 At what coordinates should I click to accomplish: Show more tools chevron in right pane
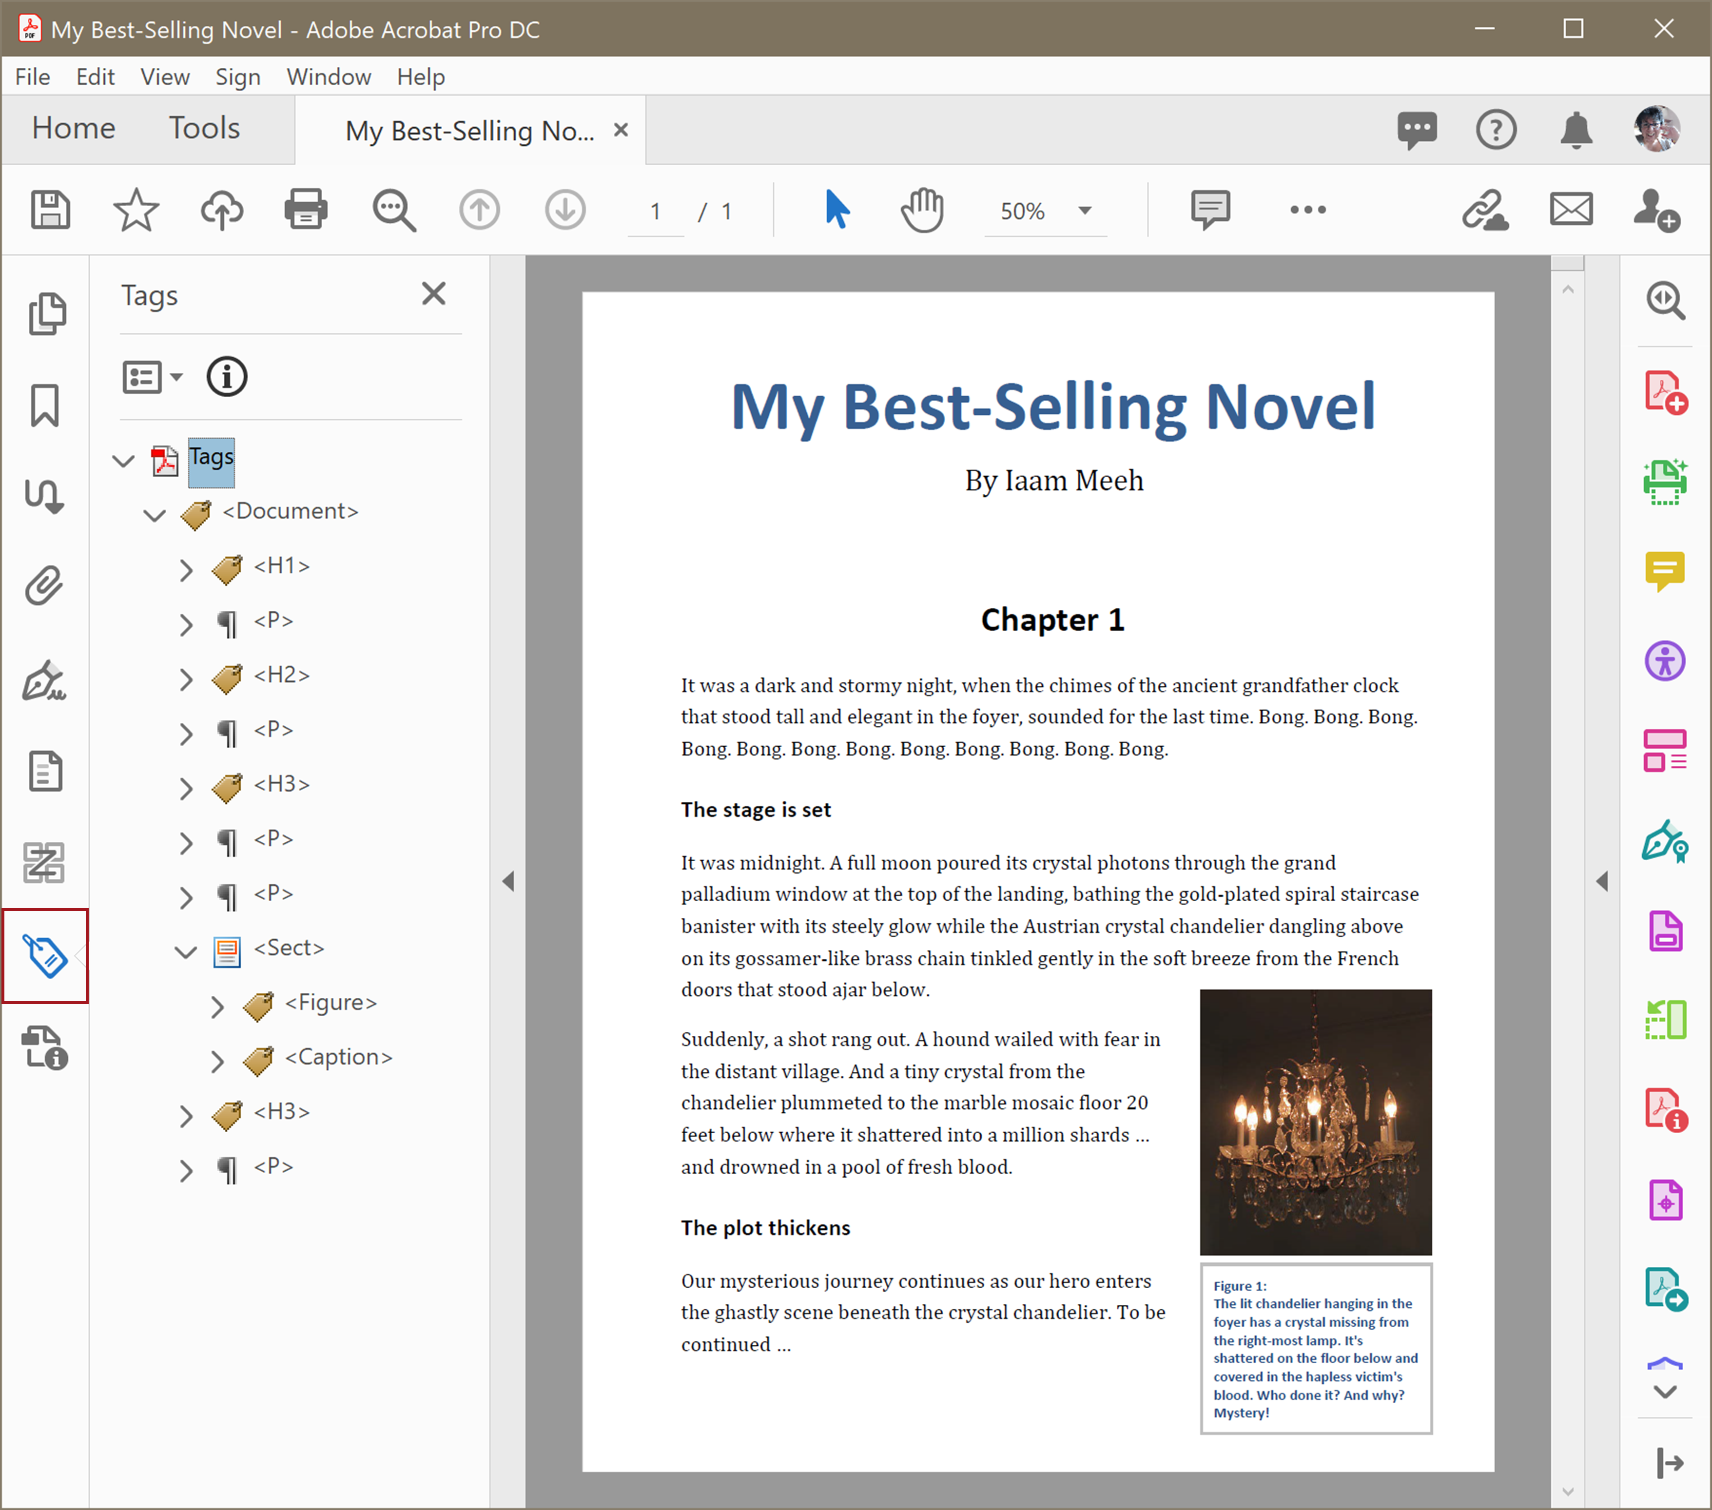tap(1665, 1392)
